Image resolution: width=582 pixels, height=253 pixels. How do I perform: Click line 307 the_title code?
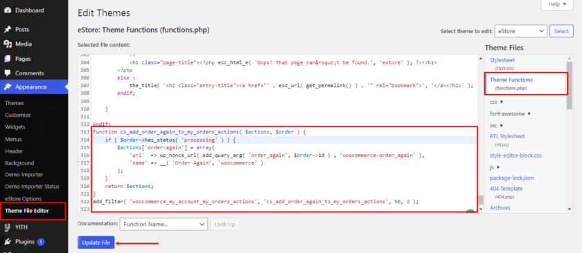301,86
